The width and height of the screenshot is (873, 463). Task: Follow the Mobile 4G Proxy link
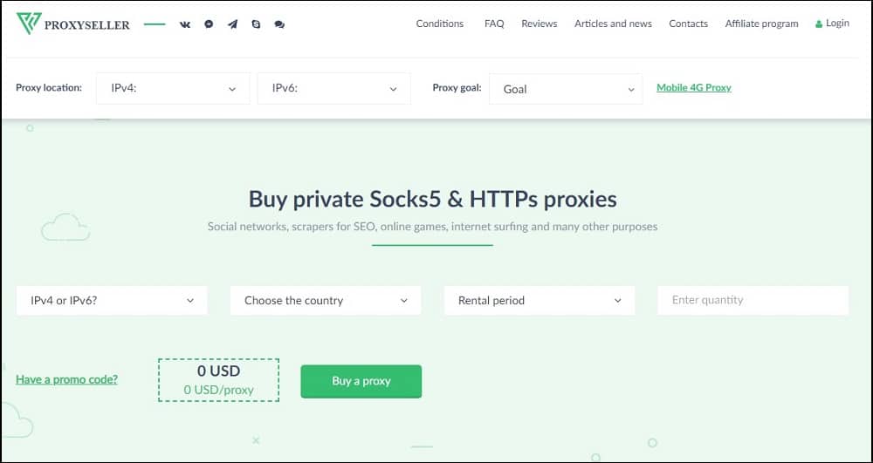click(694, 87)
